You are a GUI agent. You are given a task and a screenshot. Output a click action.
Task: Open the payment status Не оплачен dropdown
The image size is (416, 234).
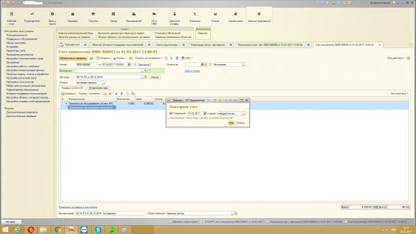point(243,64)
